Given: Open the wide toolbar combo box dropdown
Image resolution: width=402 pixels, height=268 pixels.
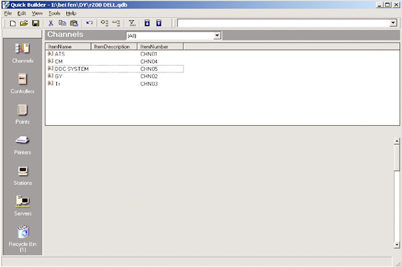Looking at the screenshot, I should pos(393,23).
